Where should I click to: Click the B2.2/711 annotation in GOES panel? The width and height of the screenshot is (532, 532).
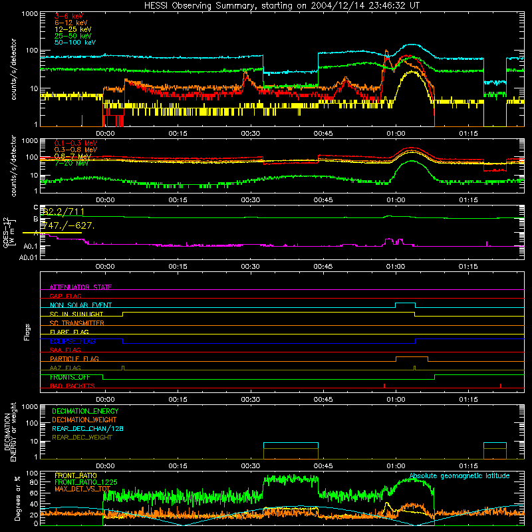pyautogui.click(x=63, y=211)
